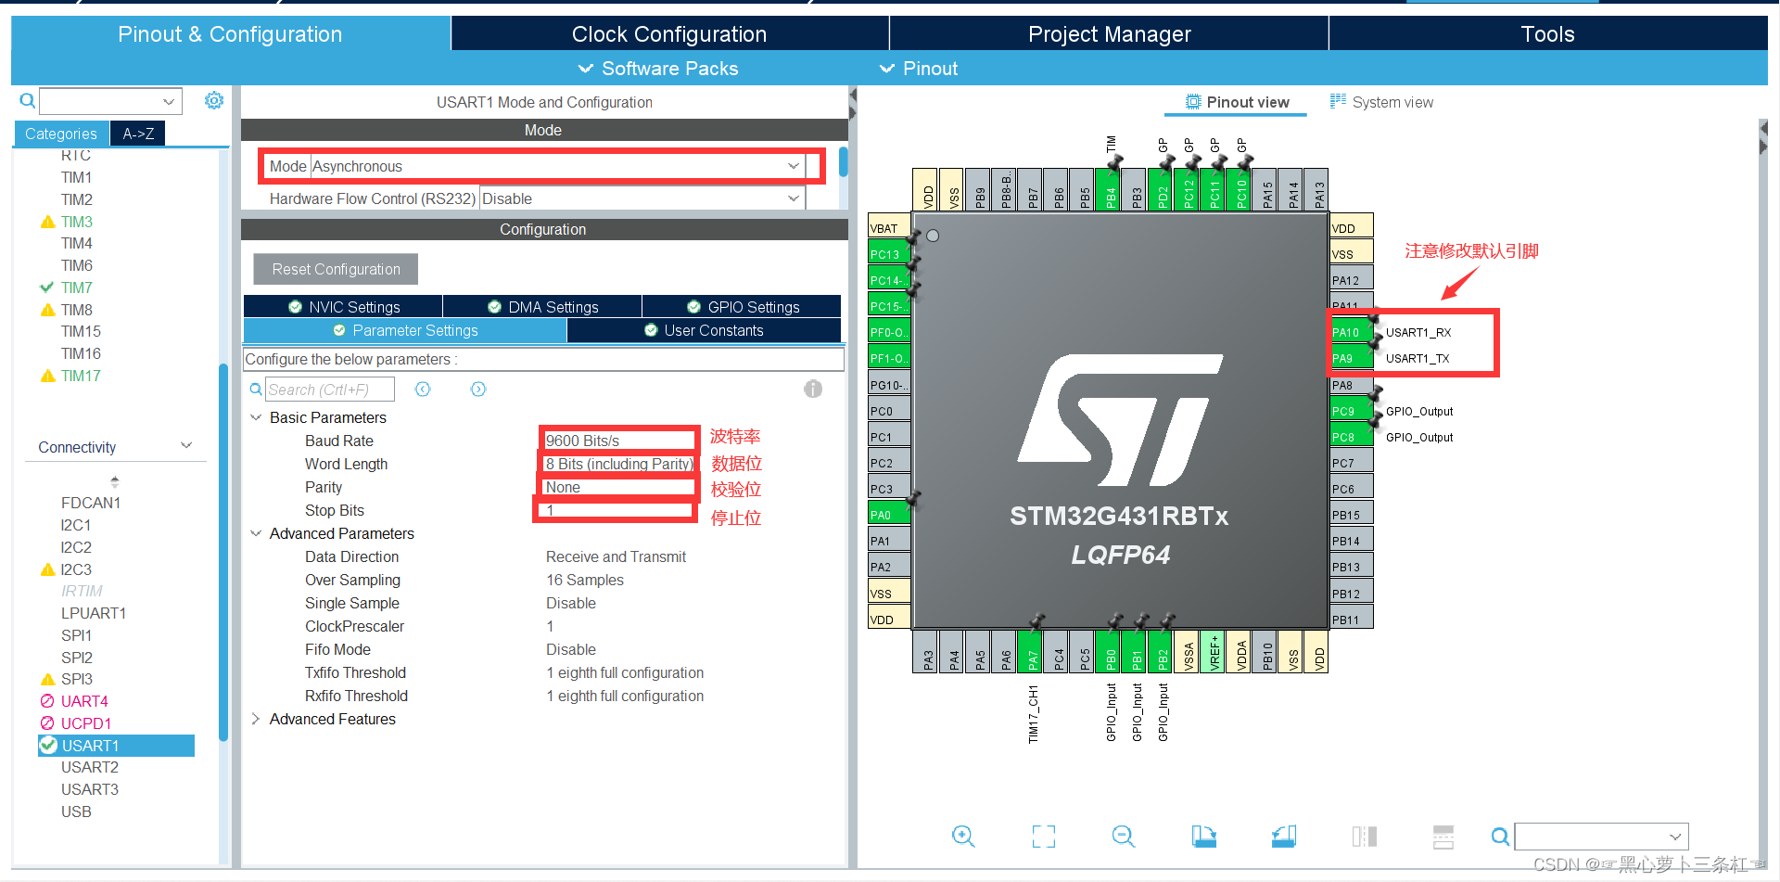The height and width of the screenshot is (882, 1780).
Task: Switch to System view
Action: (x=1381, y=102)
